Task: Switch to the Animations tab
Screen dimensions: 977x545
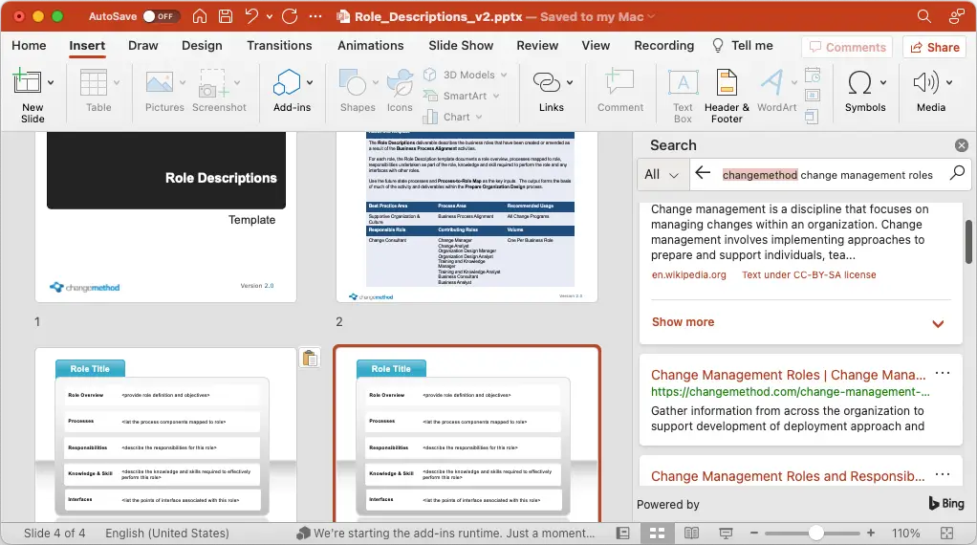Action: click(x=370, y=46)
